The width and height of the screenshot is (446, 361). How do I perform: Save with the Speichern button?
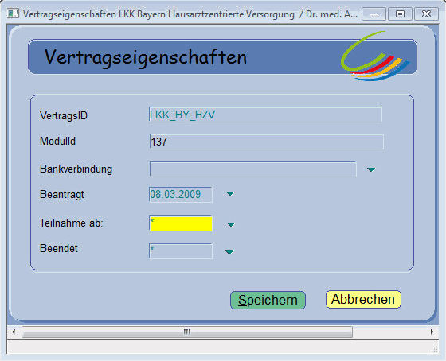pyautogui.click(x=268, y=300)
